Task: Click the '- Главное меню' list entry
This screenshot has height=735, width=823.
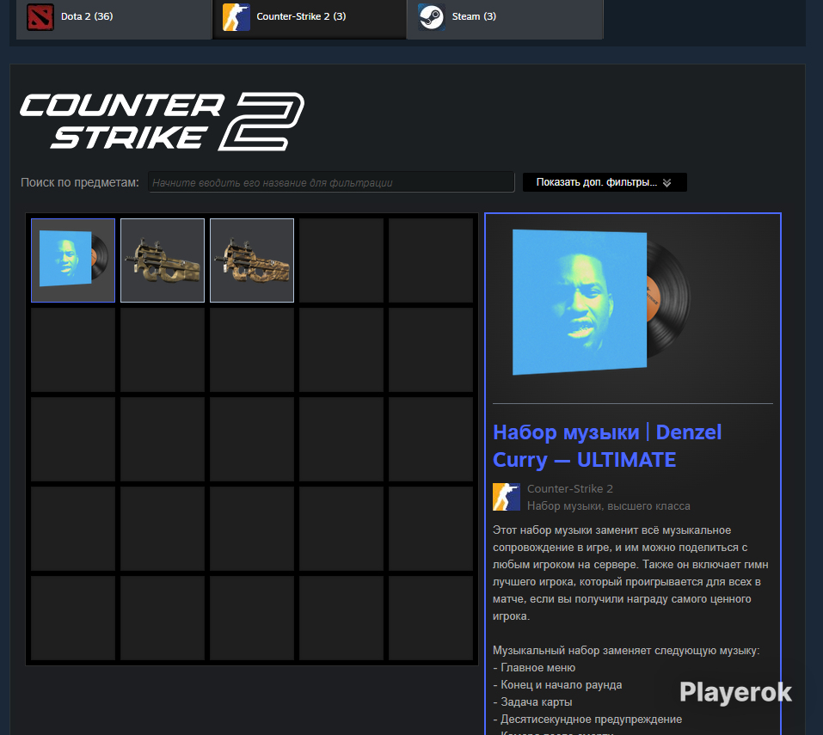Action: (534, 668)
